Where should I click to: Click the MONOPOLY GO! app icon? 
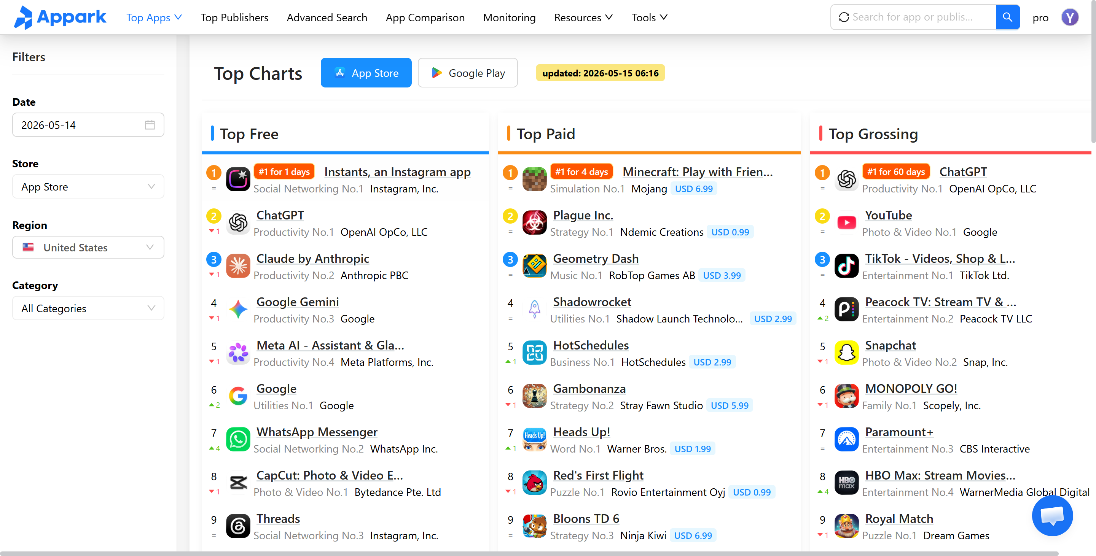tap(846, 396)
